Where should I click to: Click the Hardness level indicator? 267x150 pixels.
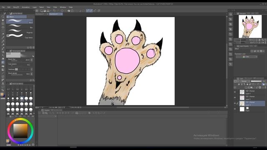[16, 69]
